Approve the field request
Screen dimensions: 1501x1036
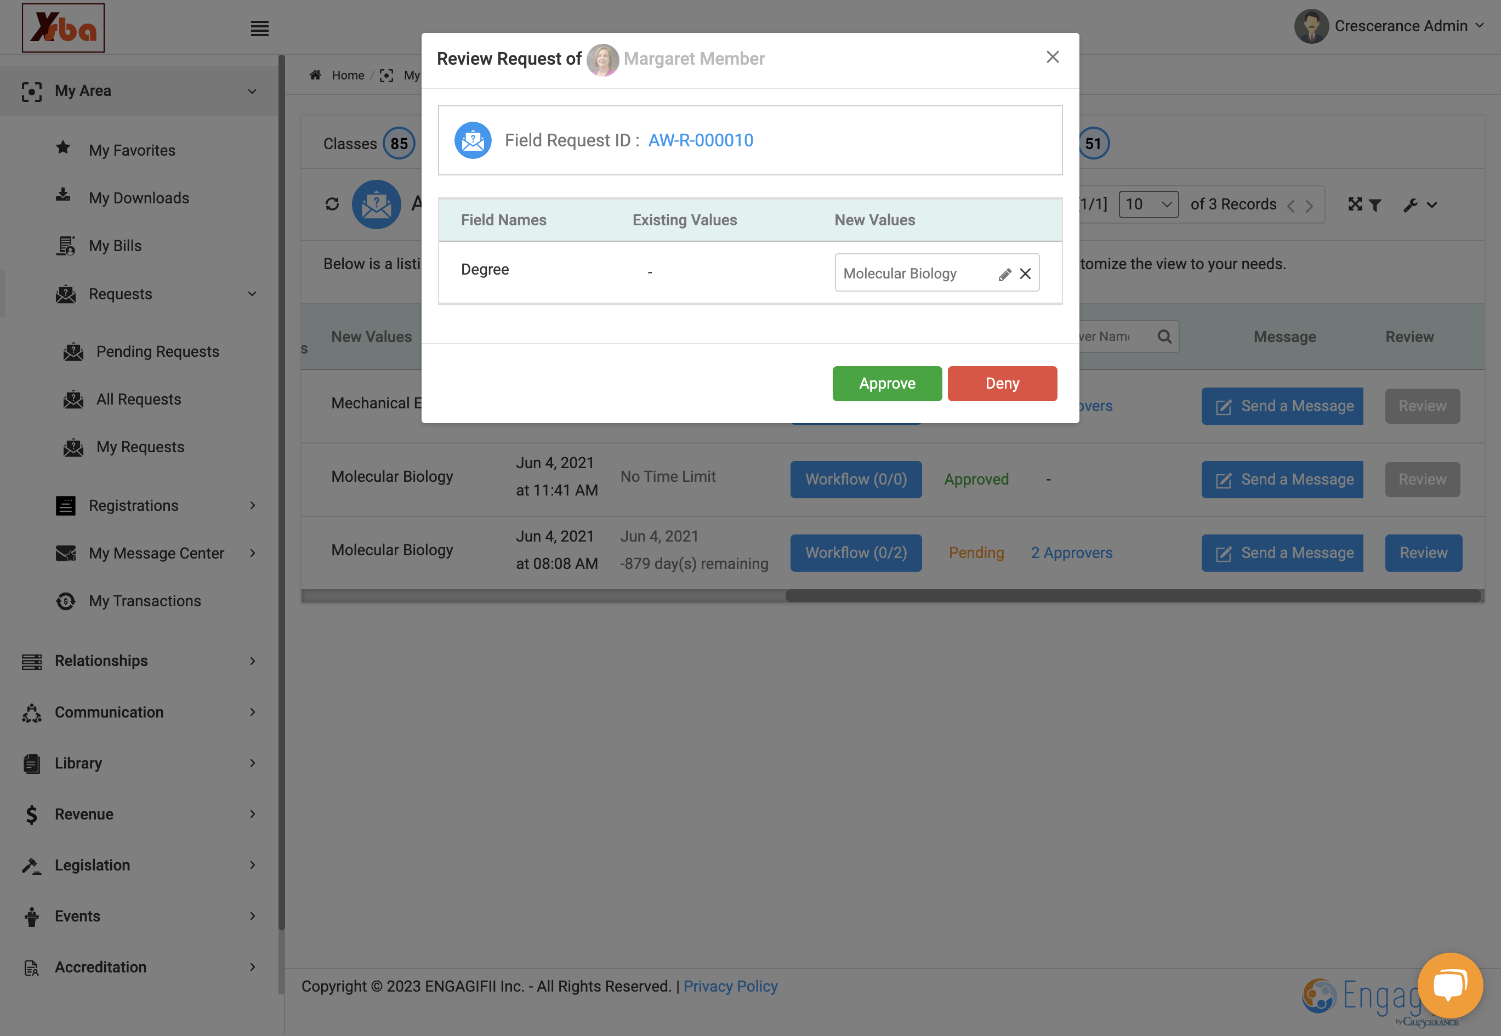pos(887,384)
